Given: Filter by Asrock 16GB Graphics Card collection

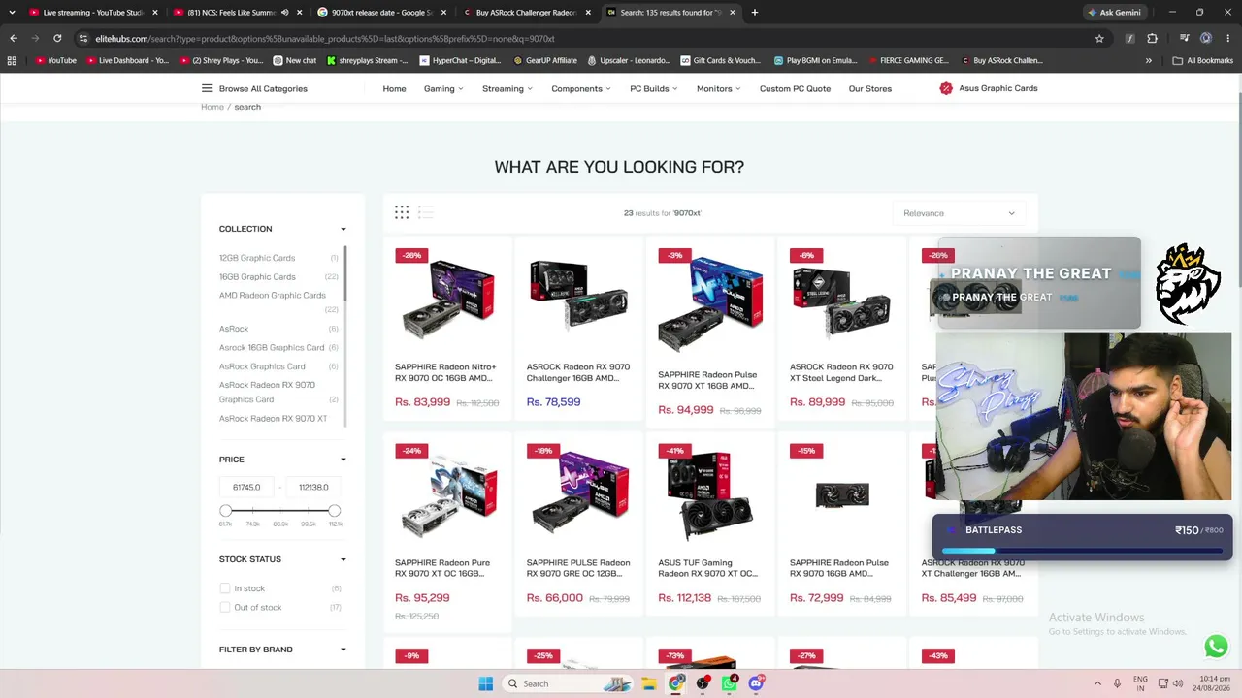Looking at the screenshot, I should (272, 347).
